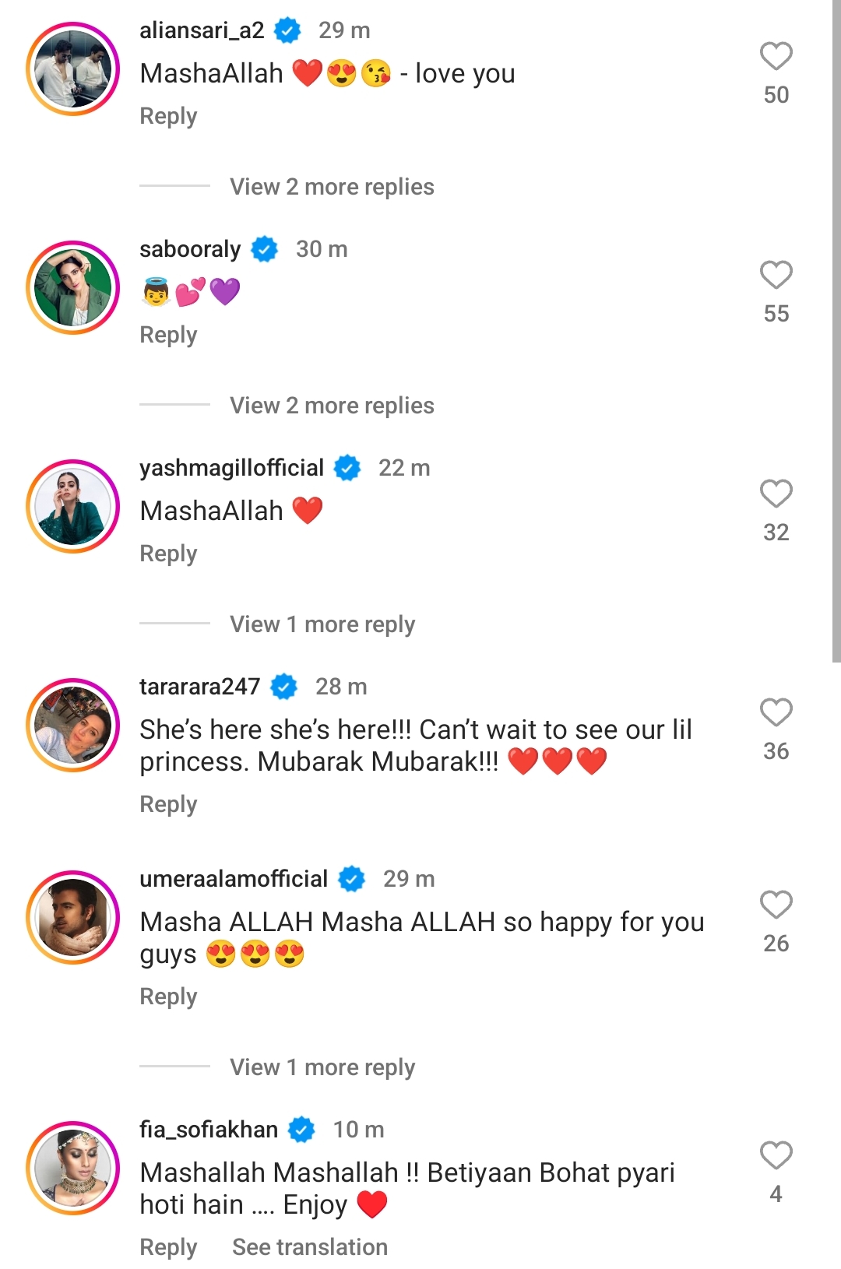Image resolution: width=841 pixels, height=1269 pixels.
Task: Open tararara247's profile avatar
Action: pos(72,726)
